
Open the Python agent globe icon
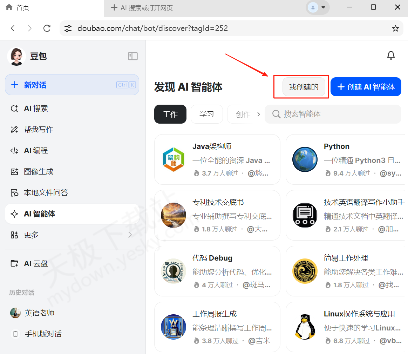[305, 159]
